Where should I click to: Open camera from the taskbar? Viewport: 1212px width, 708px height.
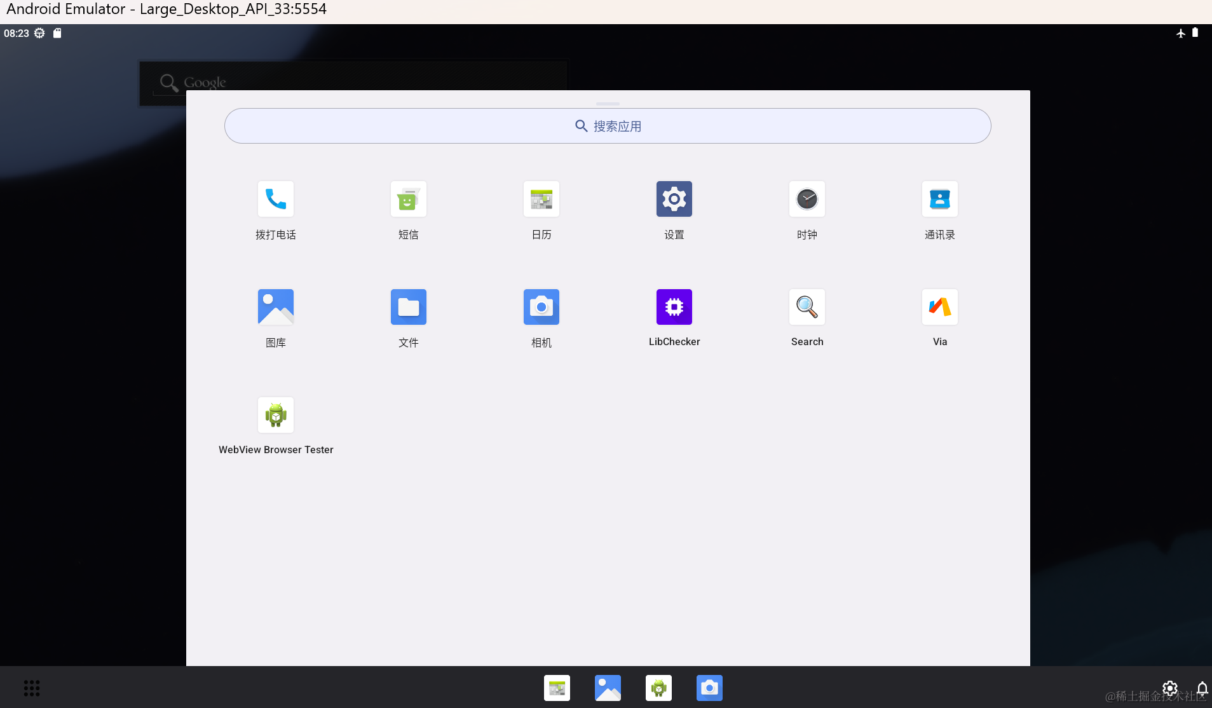coord(709,688)
